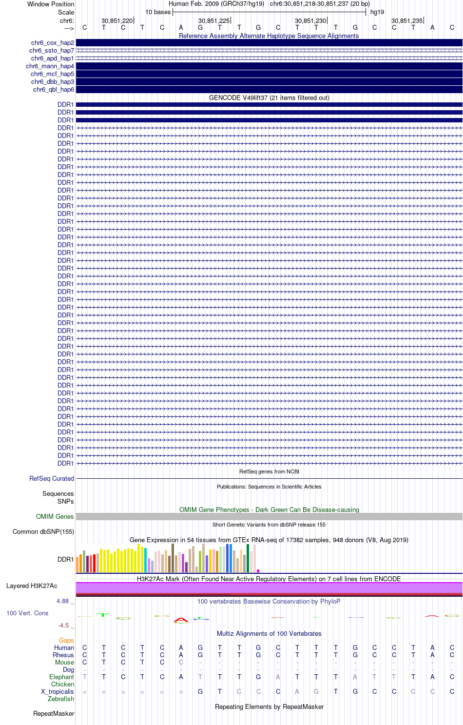This screenshot has width=463, height=725.
Task: Click position marker 30,851,230
Action: (x=310, y=20)
